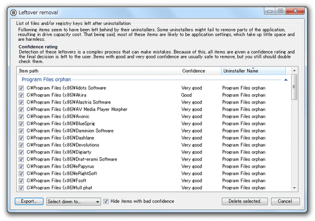This screenshot has height=221, width=315.
Task: Select the Digiarty folder row
Action: (x=154, y=152)
